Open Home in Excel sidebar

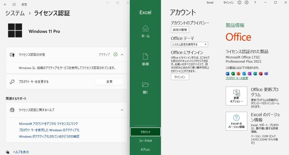(x=145, y=32)
